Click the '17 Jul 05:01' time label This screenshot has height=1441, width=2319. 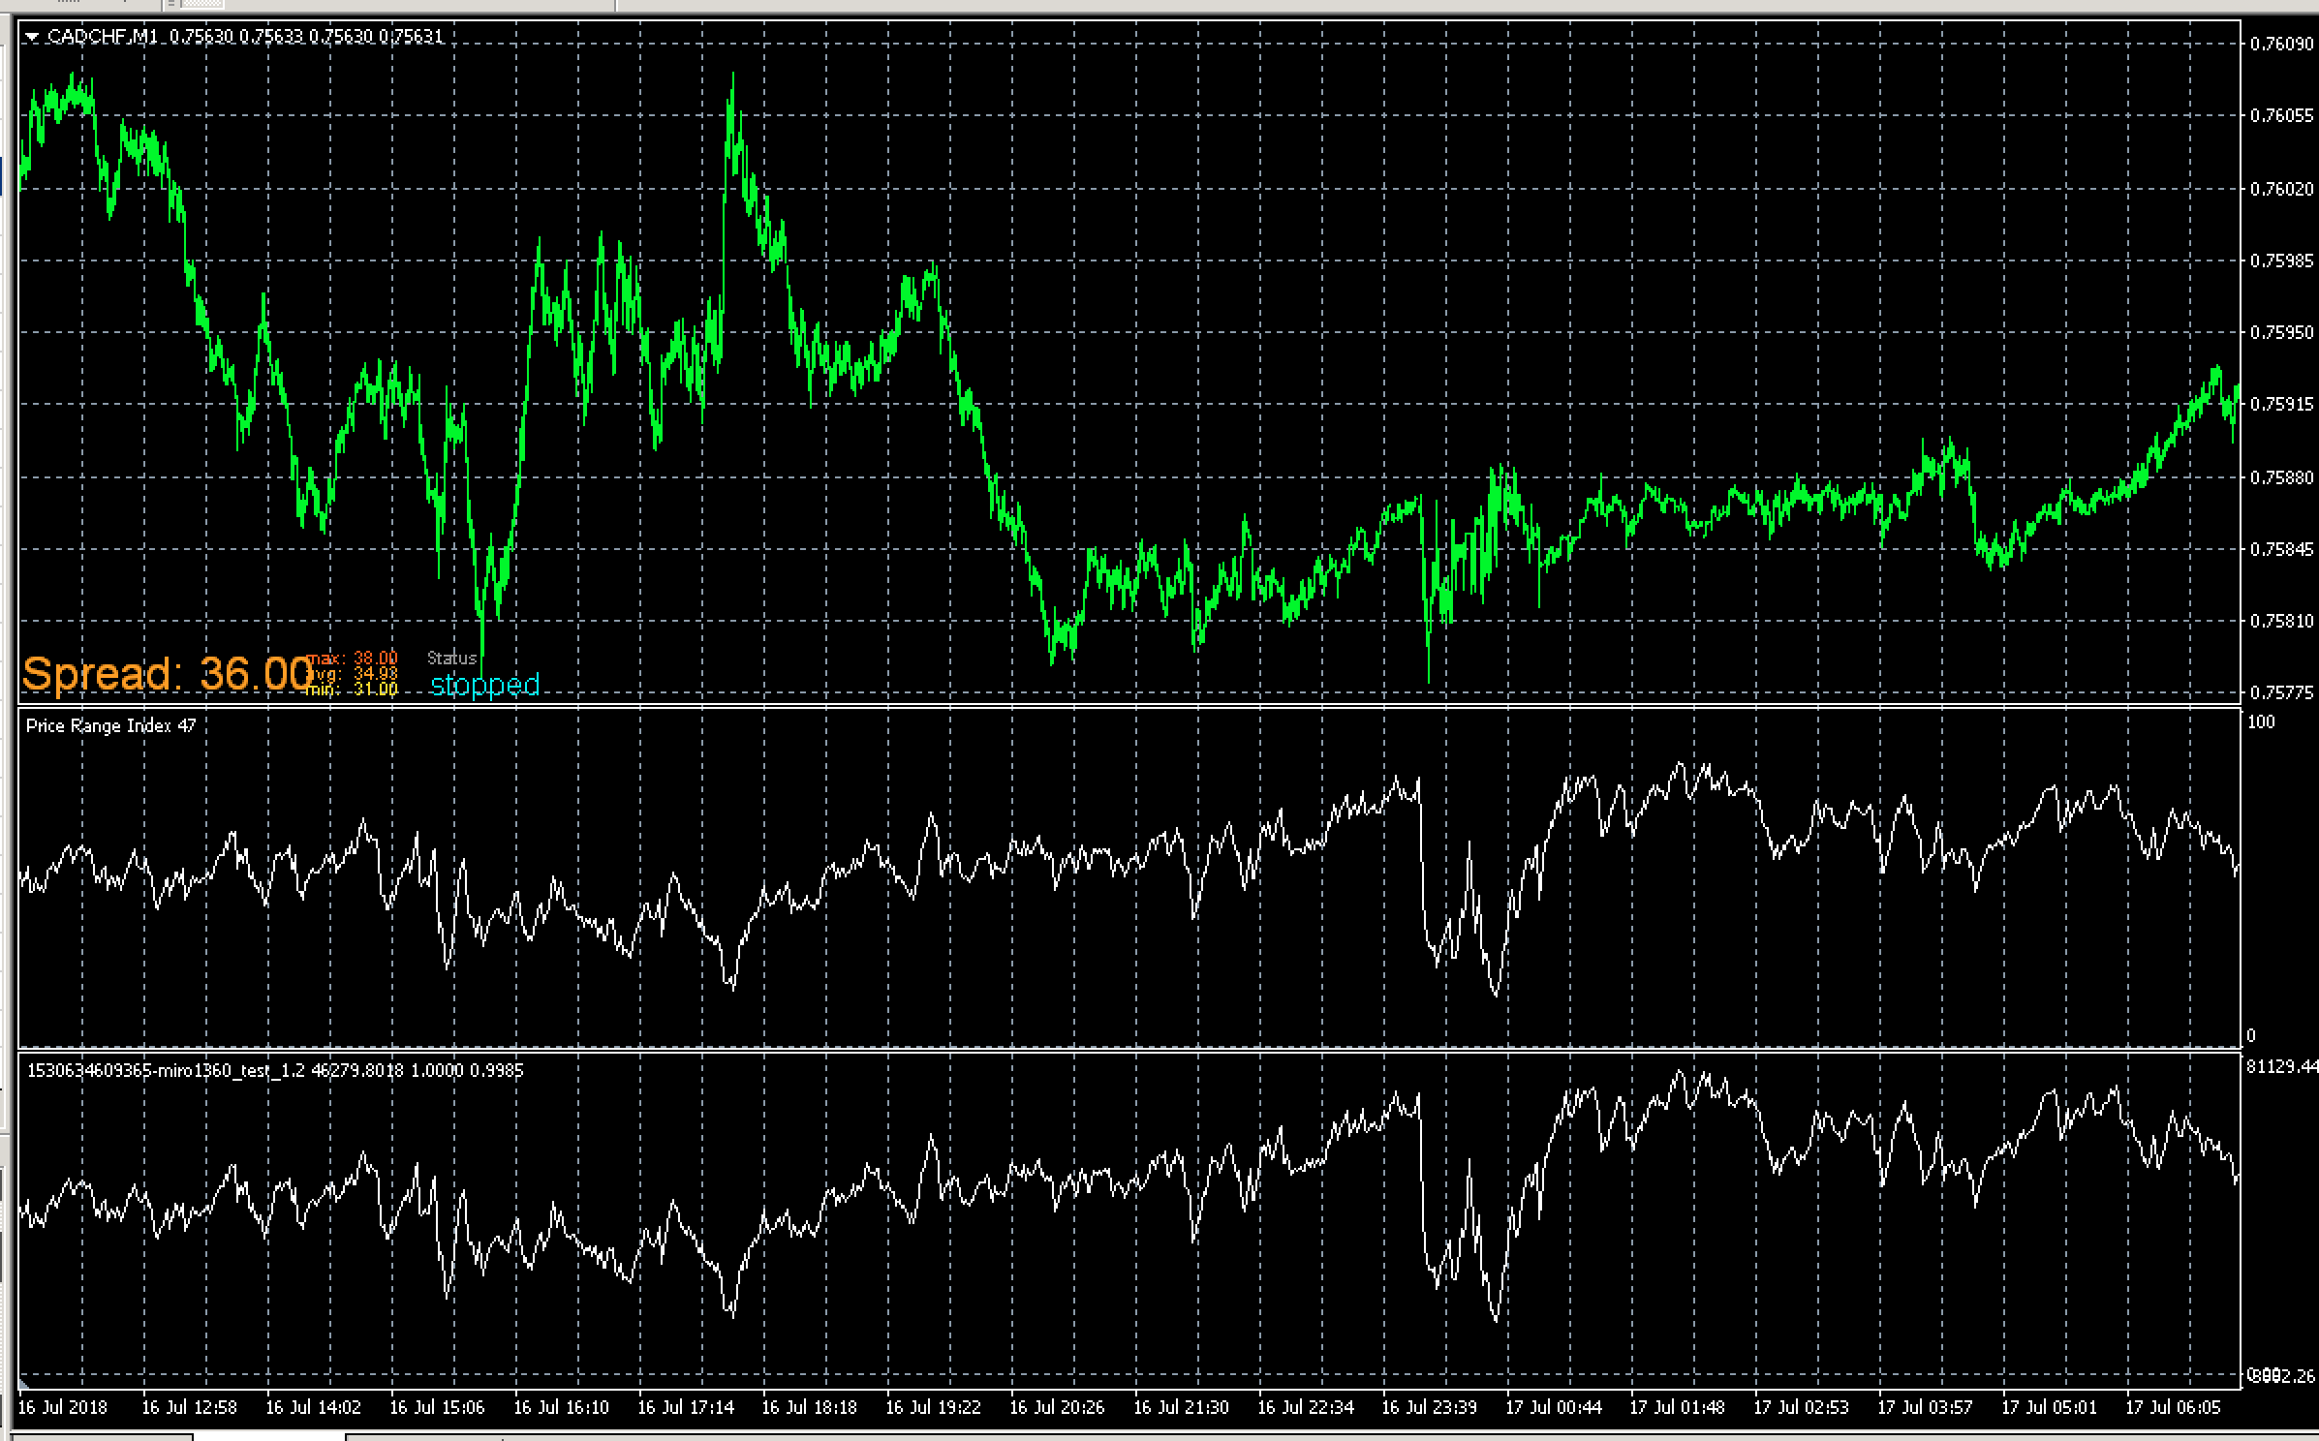(2049, 1406)
